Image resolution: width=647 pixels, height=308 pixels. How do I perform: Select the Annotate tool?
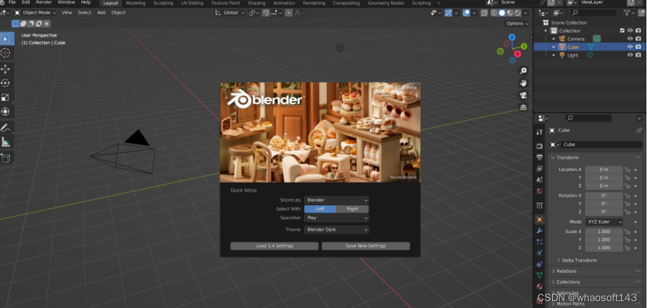[x=6, y=127]
